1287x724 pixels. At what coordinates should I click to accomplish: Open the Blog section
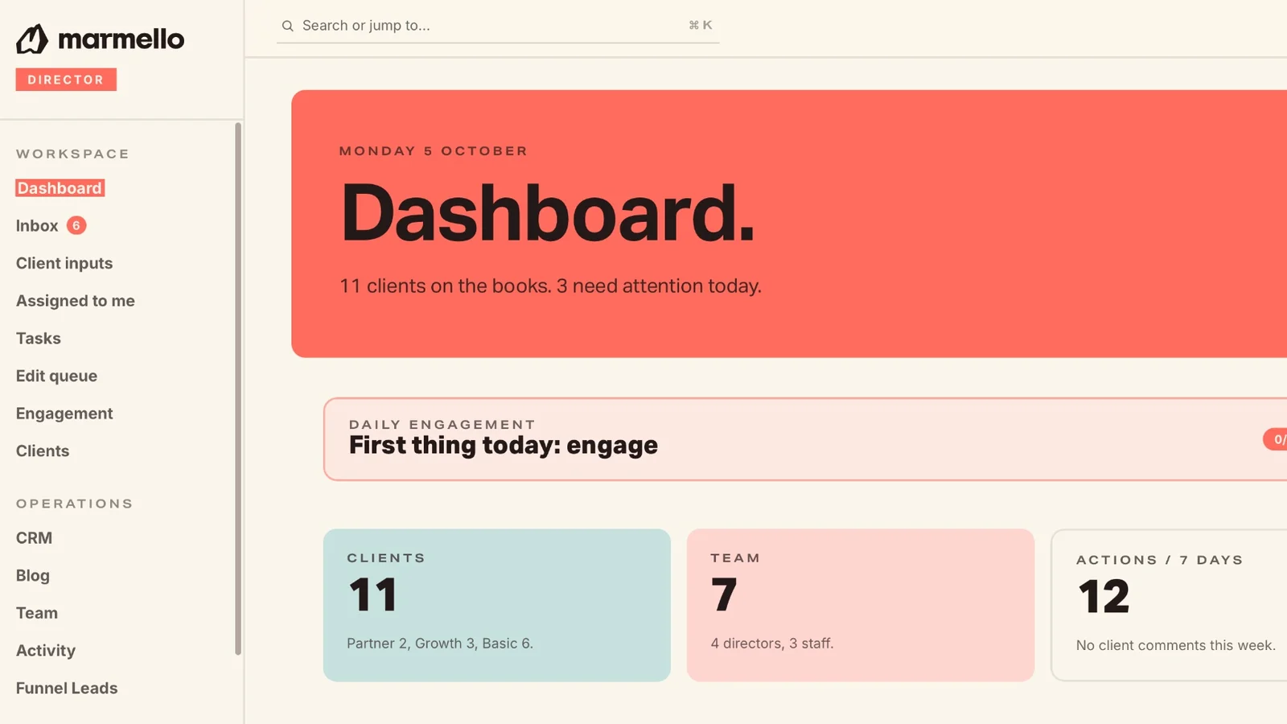pos(33,576)
